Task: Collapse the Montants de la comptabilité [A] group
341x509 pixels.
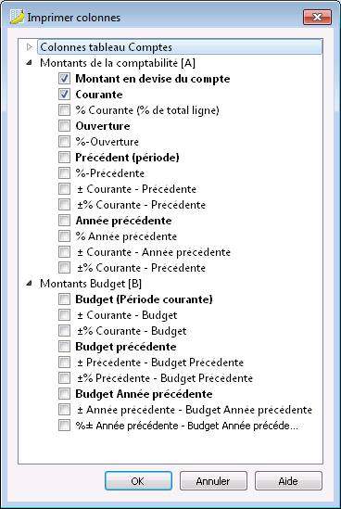Action: (x=30, y=63)
